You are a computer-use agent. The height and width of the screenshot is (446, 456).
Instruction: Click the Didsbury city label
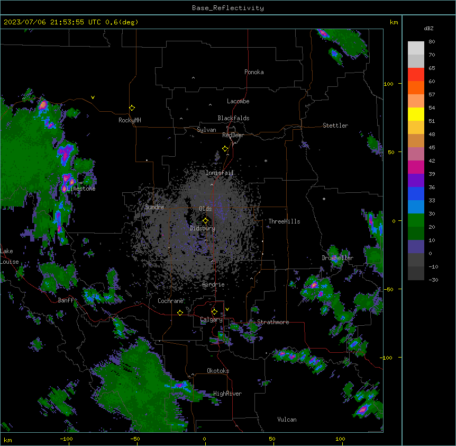point(203,228)
